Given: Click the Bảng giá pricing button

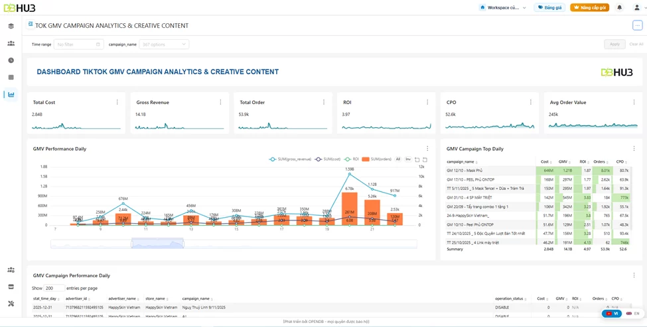Looking at the screenshot, I should (x=549, y=7).
